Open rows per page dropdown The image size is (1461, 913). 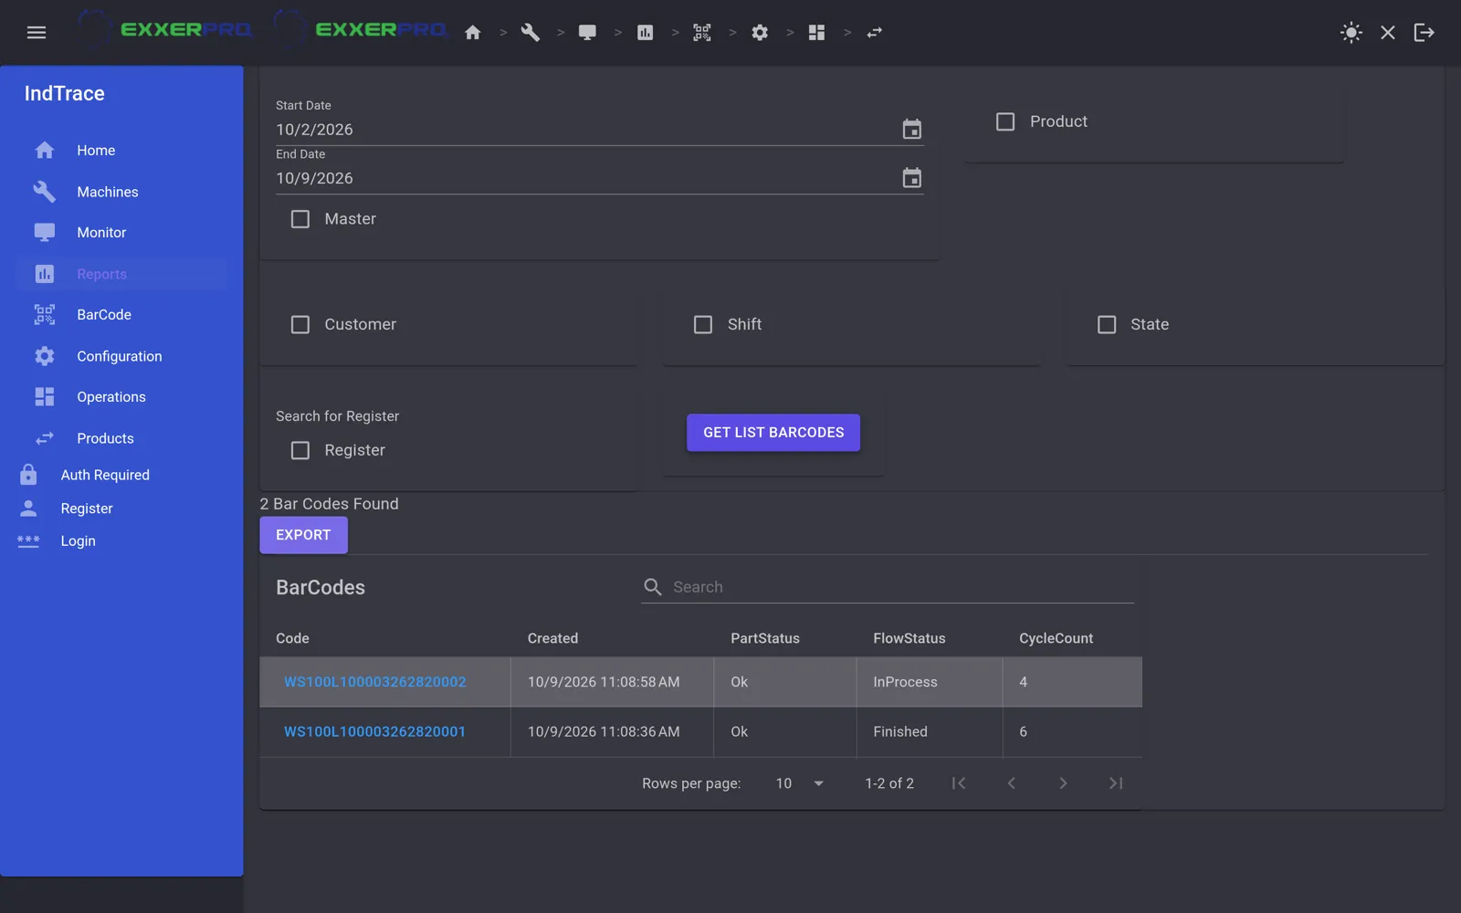pos(800,783)
